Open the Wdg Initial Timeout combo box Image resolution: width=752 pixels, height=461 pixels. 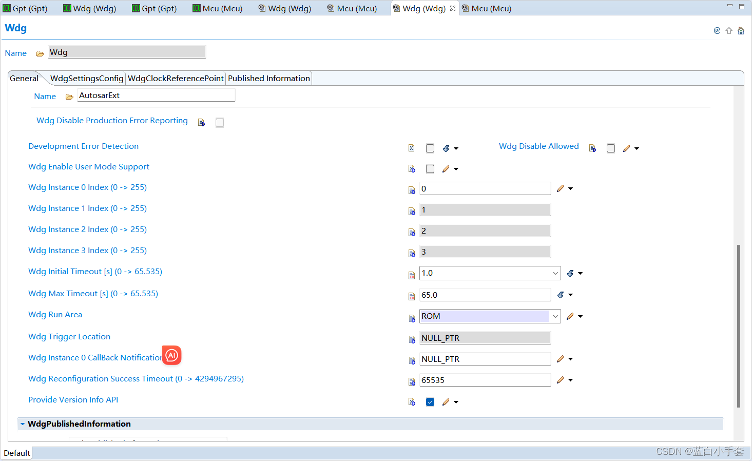point(555,273)
